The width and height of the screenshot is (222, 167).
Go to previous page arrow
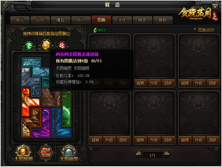coord(138,154)
